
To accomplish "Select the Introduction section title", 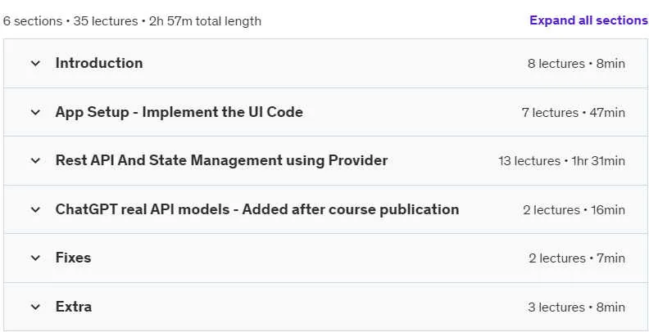I will pyautogui.click(x=99, y=63).
